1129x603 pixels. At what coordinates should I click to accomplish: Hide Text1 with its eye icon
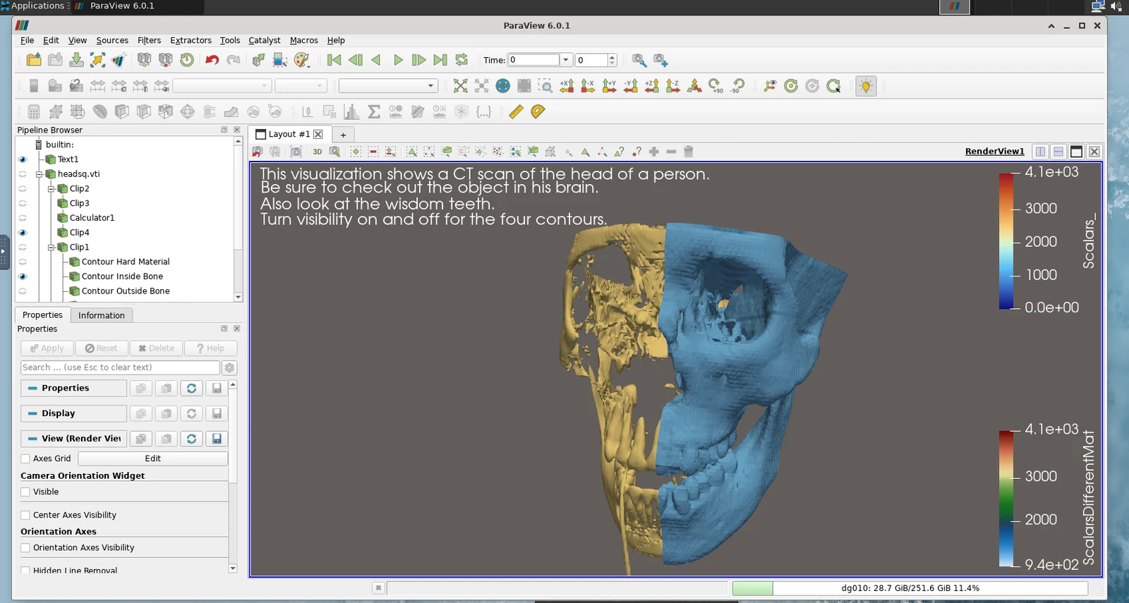[x=23, y=159]
